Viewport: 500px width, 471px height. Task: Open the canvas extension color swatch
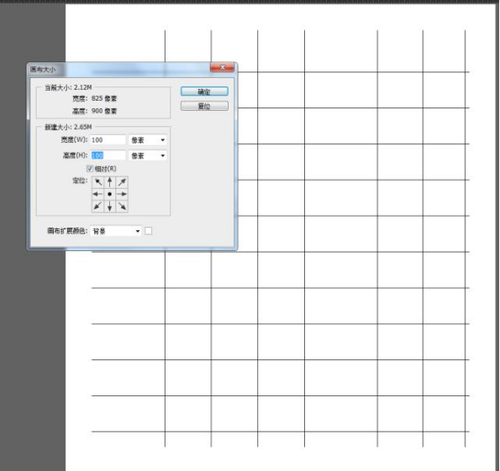coord(149,231)
